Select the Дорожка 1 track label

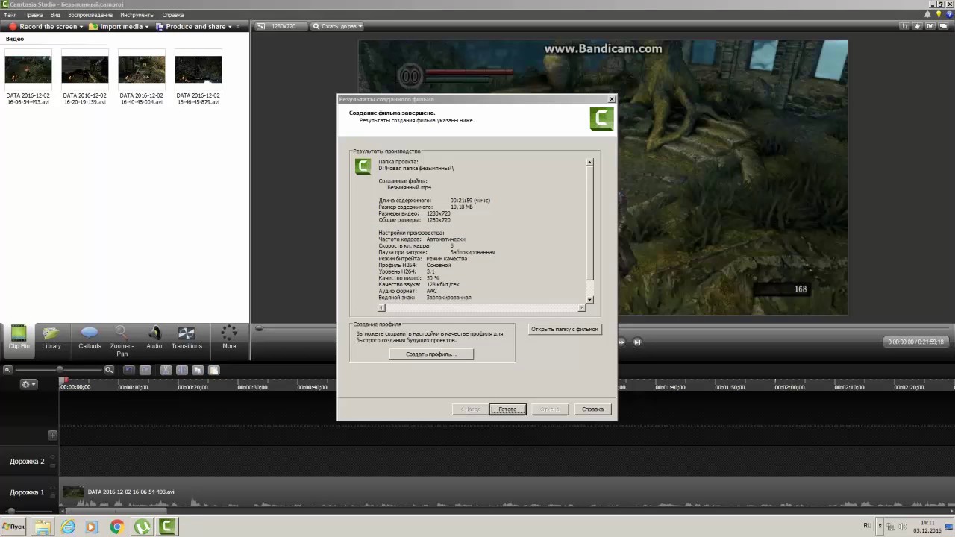tap(27, 492)
